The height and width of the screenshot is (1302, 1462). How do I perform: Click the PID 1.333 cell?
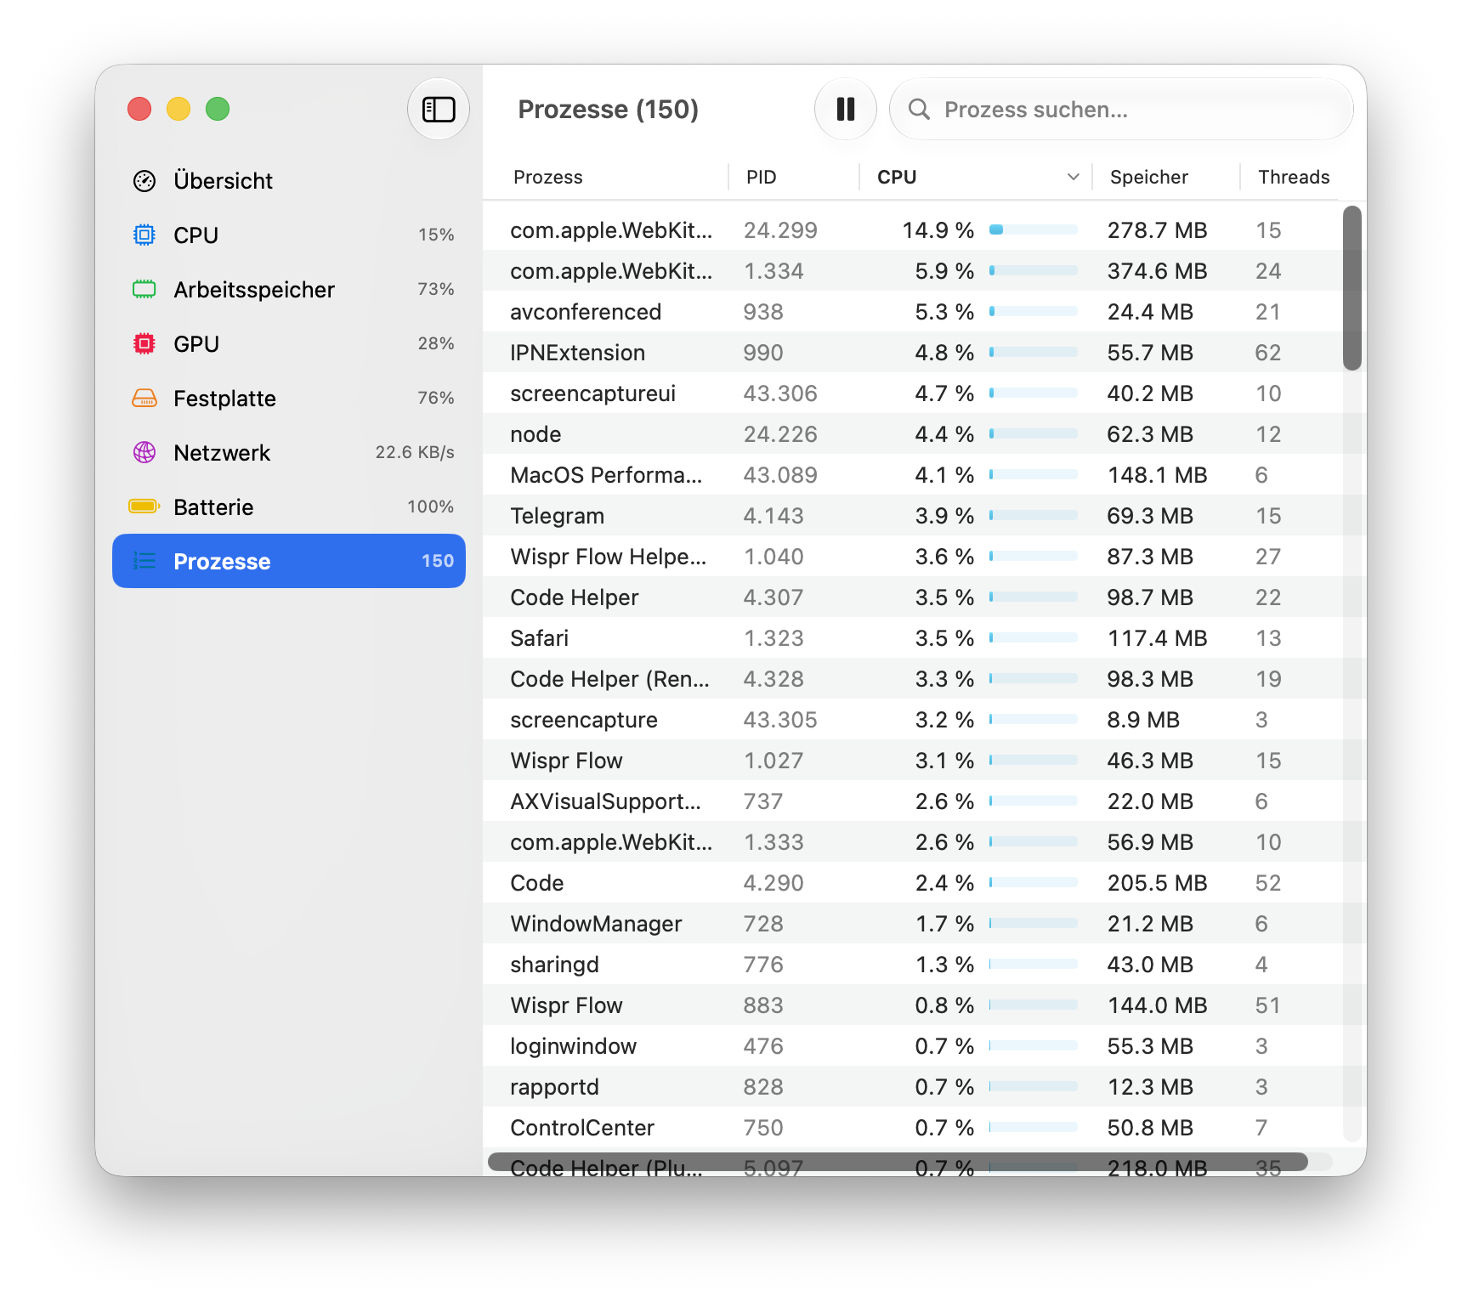[773, 841]
